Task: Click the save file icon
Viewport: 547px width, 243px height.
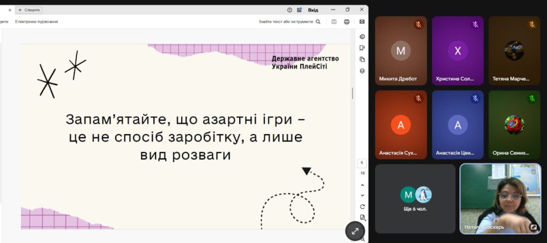Action: (334, 22)
